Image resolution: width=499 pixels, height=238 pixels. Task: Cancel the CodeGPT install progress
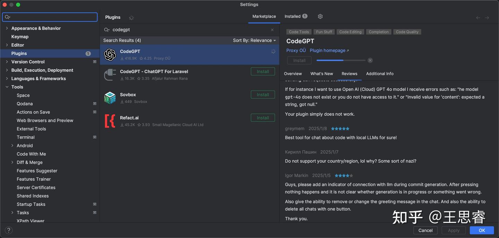(x=370, y=60)
